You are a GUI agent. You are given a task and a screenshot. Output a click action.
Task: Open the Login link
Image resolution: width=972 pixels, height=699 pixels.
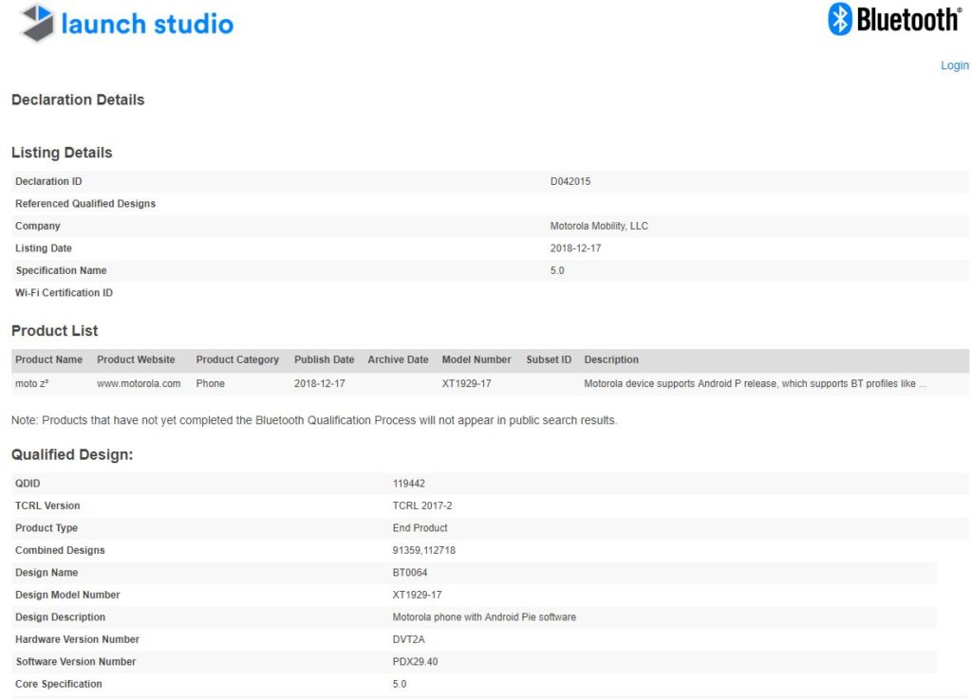coord(954,65)
